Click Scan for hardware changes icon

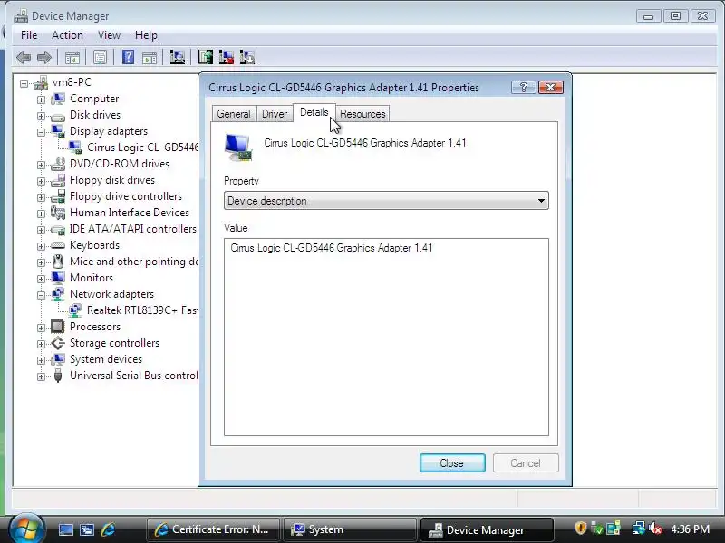coord(177,57)
